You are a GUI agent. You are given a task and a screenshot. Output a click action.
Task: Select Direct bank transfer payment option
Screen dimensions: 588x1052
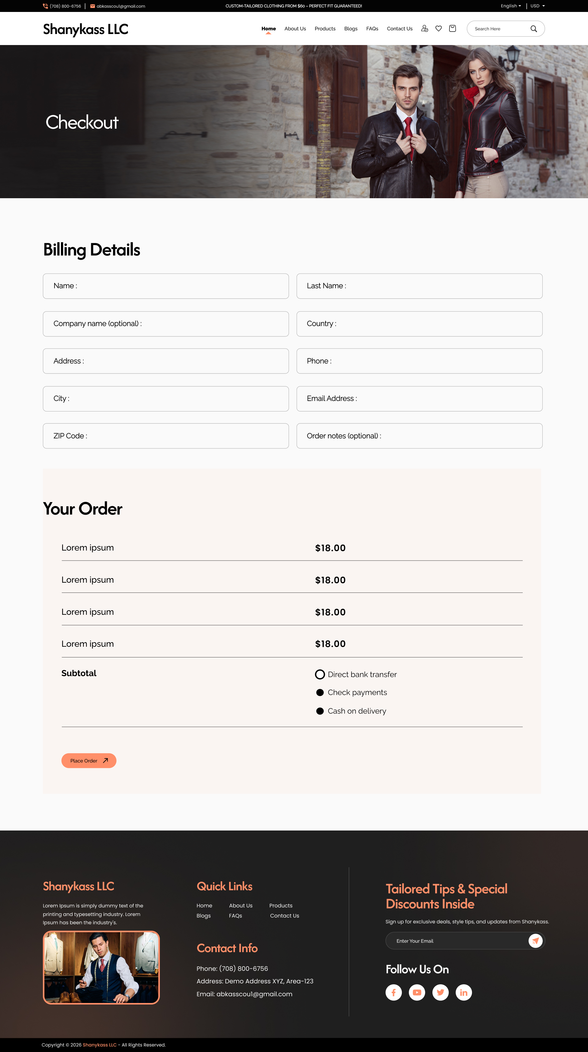tap(320, 674)
